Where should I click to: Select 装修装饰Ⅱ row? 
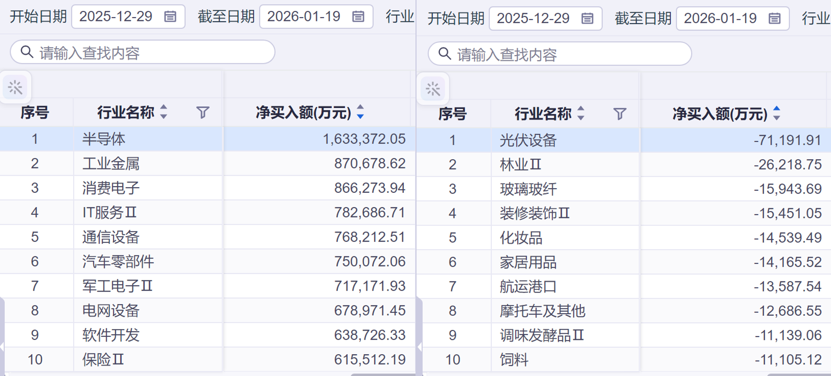tap(624, 213)
